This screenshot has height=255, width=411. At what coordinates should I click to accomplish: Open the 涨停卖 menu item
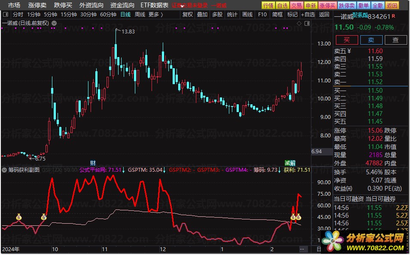37,5
